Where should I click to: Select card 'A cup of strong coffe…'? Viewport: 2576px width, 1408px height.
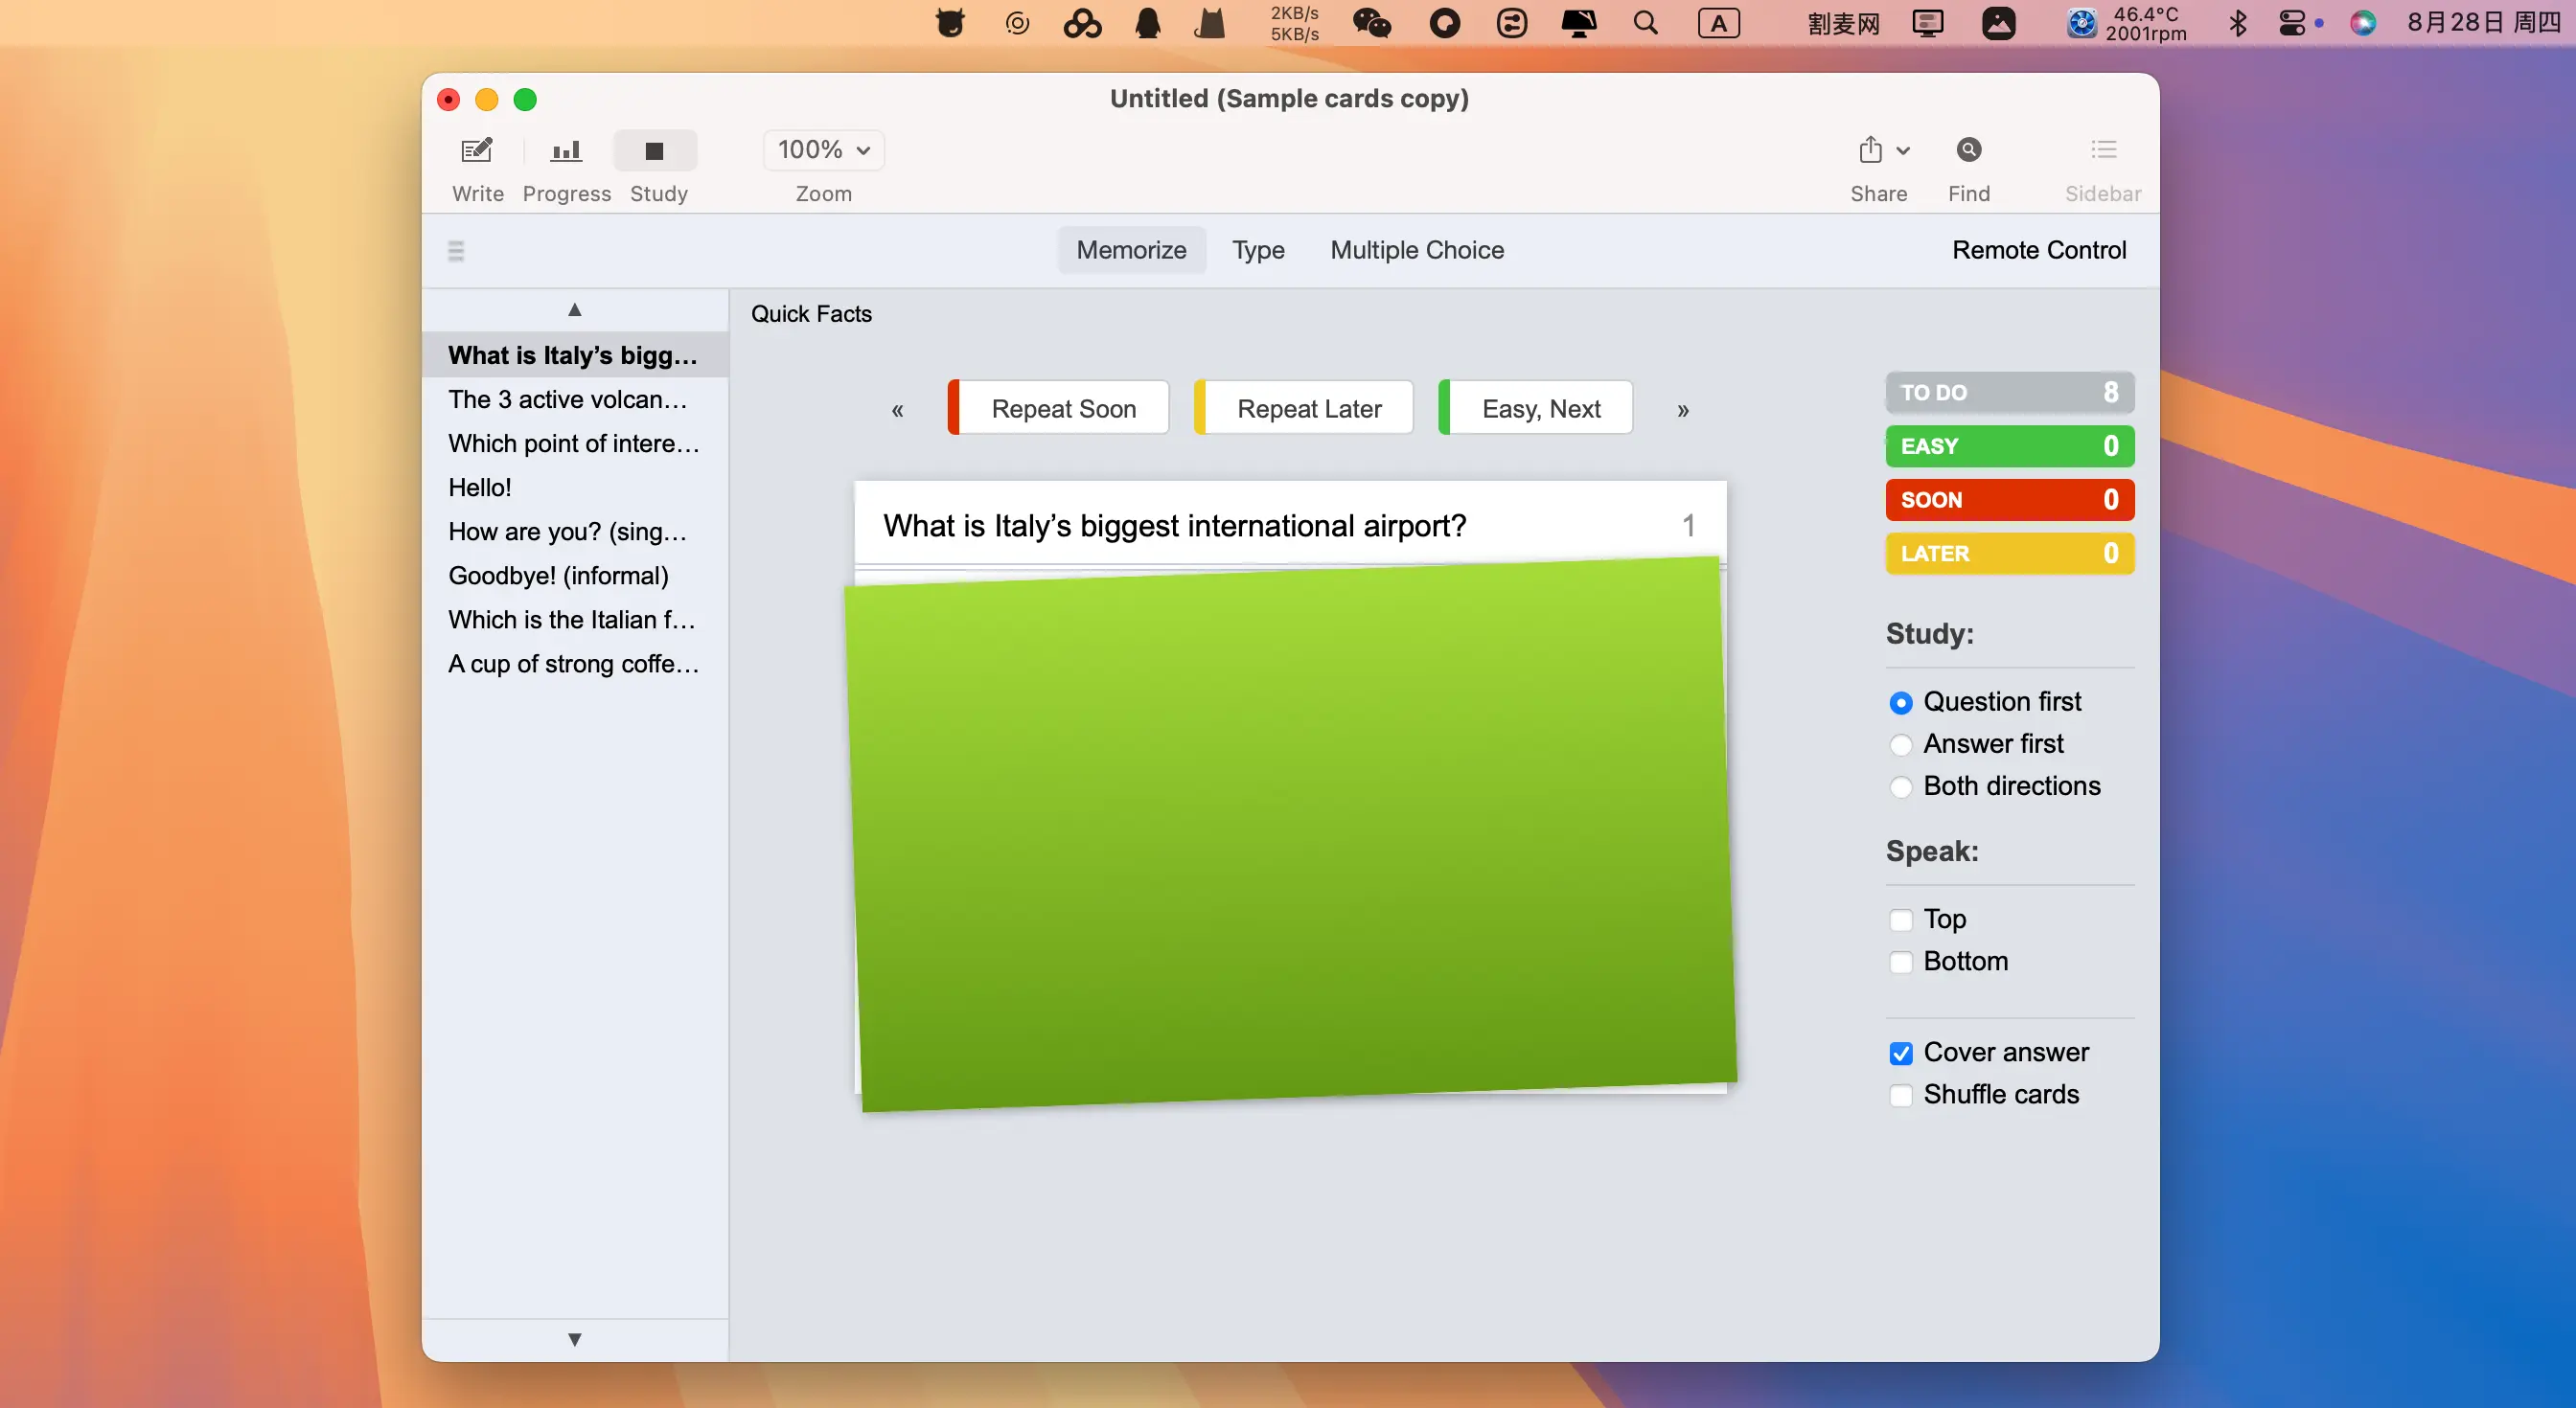point(575,664)
